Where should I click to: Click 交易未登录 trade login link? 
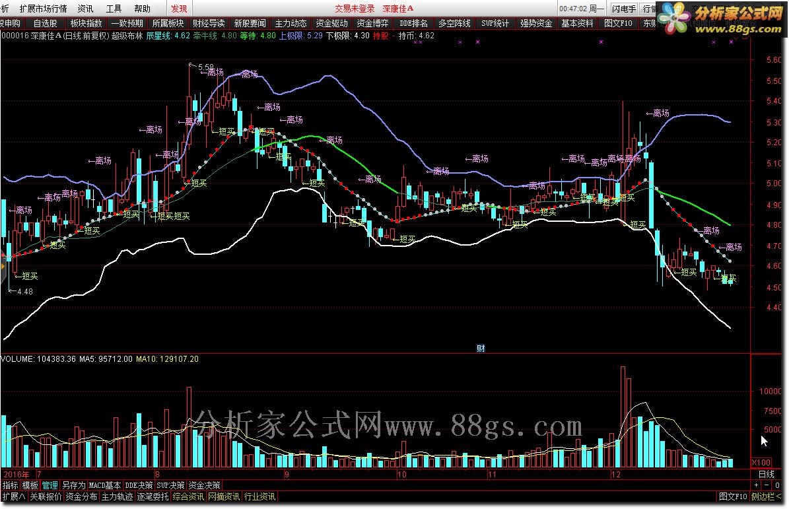pos(355,9)
